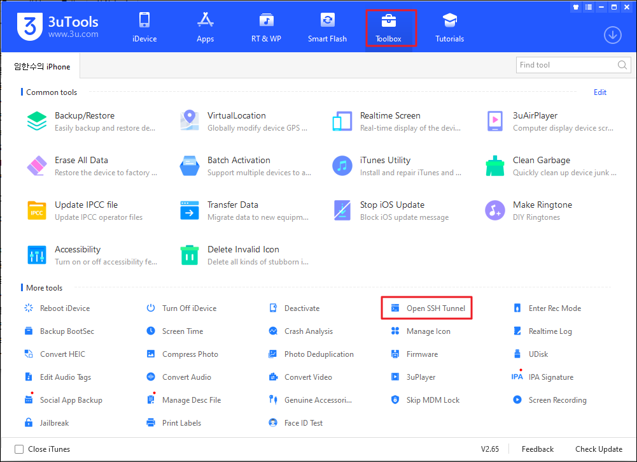Open the list menu icon in title bar

pos(588,7)
